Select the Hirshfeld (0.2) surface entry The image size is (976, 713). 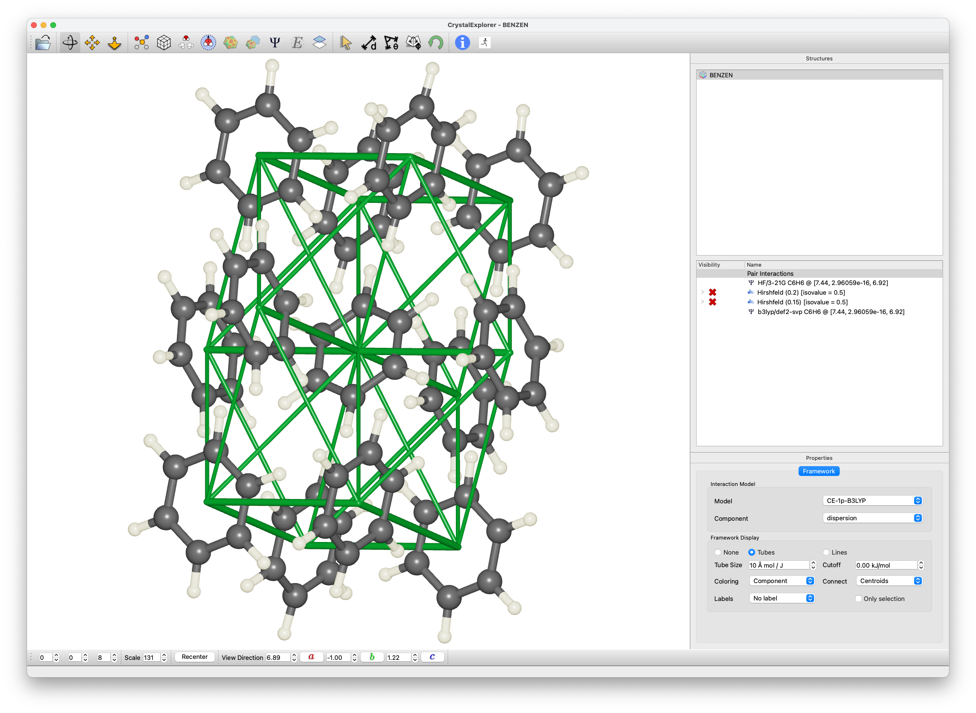point(801,292)
